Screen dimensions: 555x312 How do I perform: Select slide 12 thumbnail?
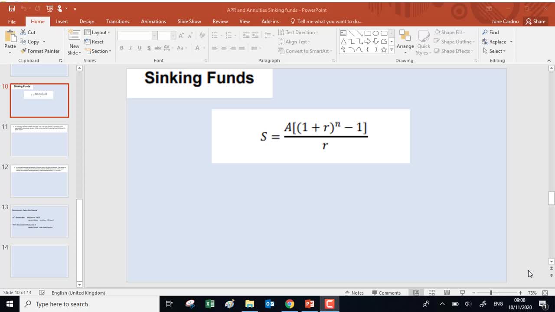point(39,181)
